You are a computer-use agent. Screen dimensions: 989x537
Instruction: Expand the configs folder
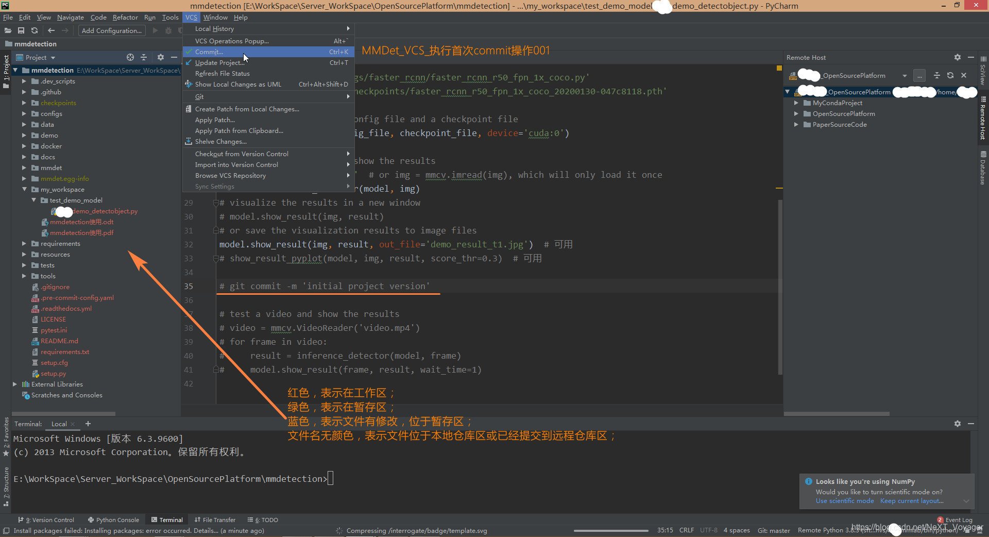click(x=24, y=113)
